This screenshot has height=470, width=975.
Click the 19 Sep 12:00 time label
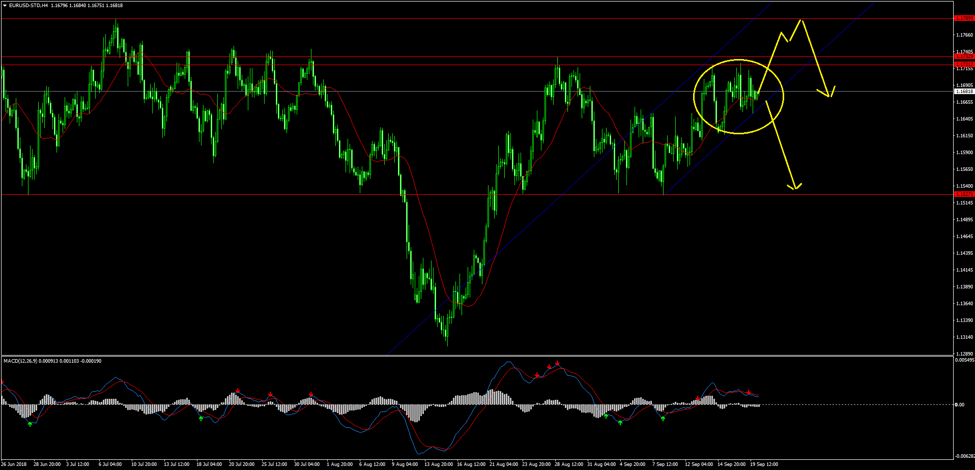764,464
